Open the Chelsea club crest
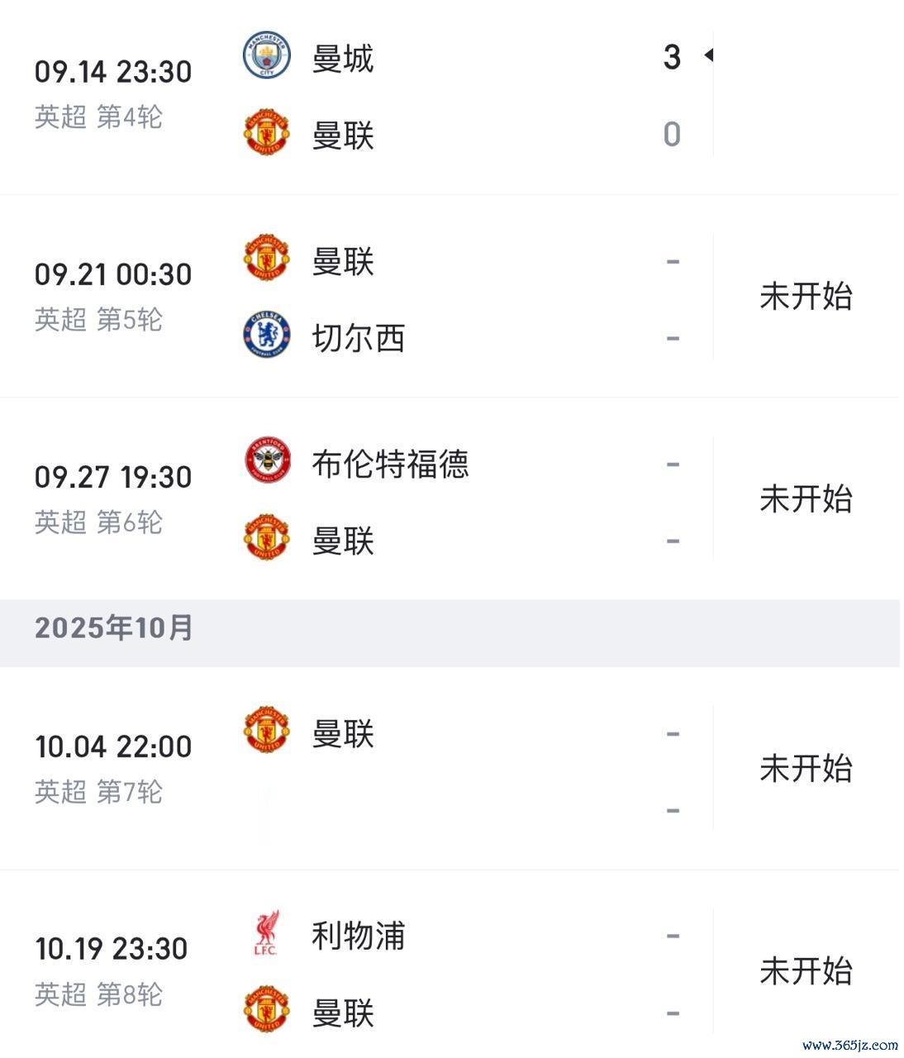Screen dimensions: 904x1058 click(x=266, y=335)
